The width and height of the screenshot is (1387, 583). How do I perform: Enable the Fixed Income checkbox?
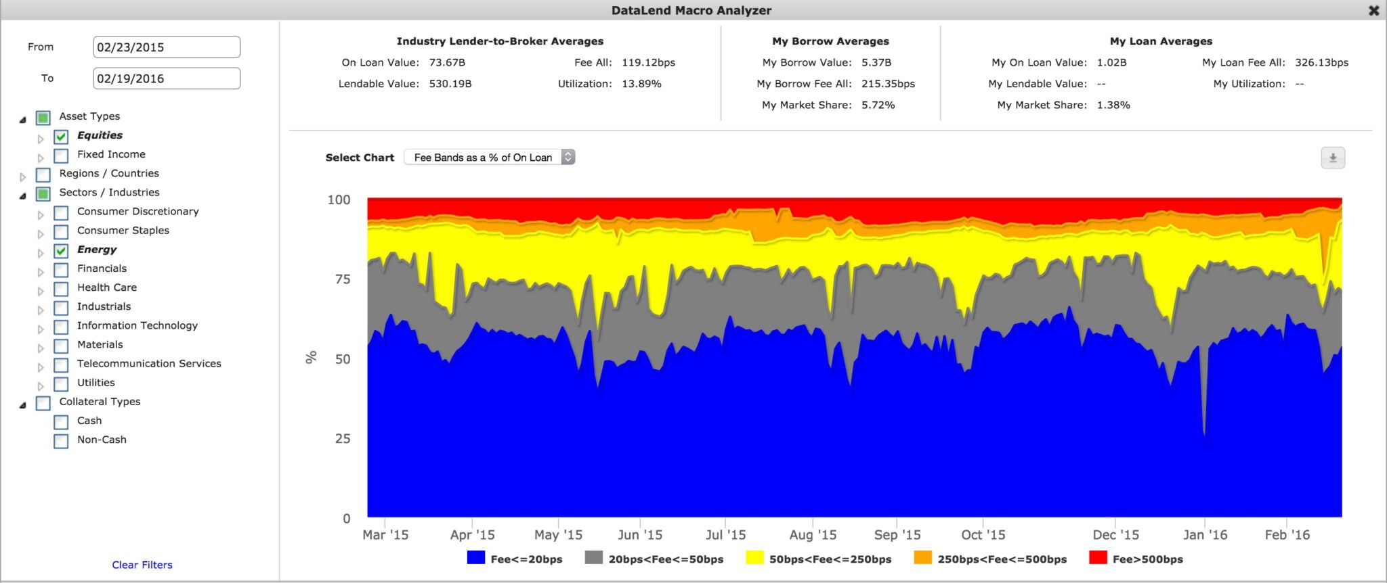point(61,156)
